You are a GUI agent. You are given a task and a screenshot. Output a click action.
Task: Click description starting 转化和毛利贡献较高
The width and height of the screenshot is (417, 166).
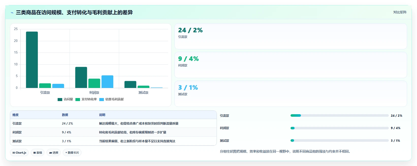pos(133,132)
